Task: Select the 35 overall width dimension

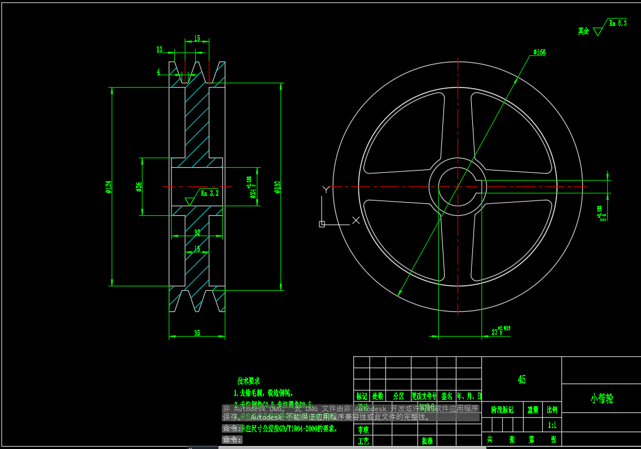Action: [197, 333]
